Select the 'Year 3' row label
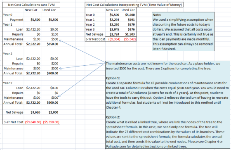 90,29
